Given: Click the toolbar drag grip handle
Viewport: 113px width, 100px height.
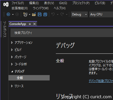Looking at the screenshot, I should 4,14.
